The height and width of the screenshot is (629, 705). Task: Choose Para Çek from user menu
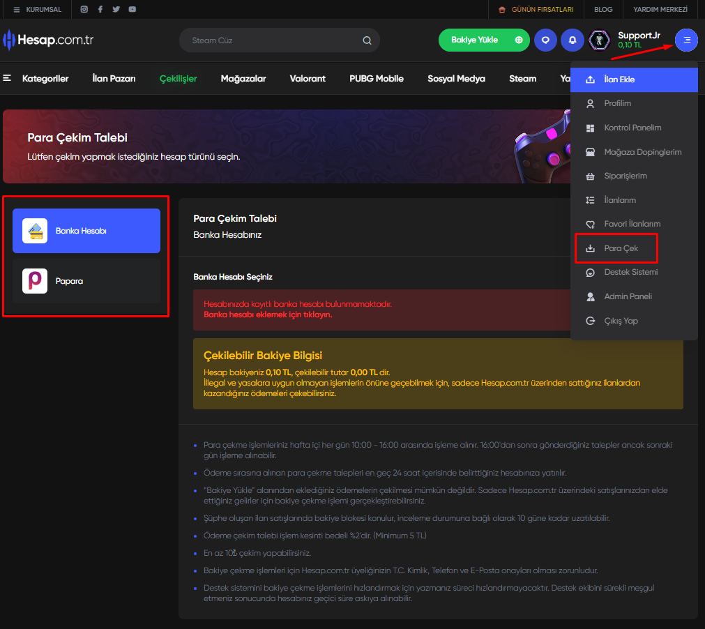tap(634, 248)
